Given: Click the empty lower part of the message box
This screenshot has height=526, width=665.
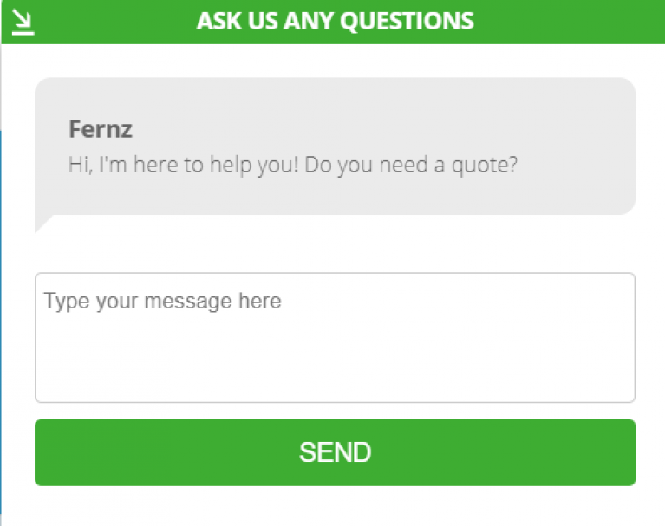Looking at the screenshot, I should (x=335, y=373).
